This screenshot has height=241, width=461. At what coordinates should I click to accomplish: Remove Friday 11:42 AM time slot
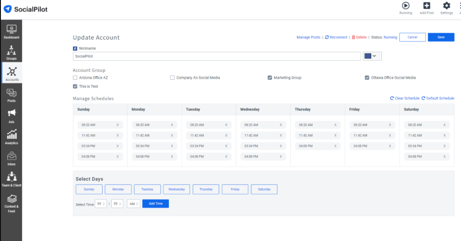point(390,136)
